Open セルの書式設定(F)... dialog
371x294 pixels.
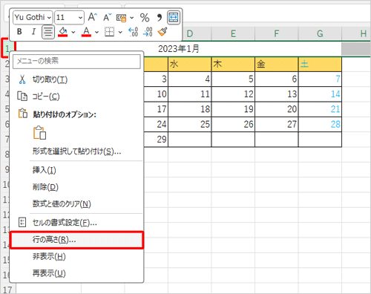[76, 223]
